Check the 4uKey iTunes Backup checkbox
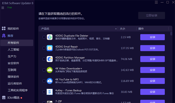Screen dimensions: 175x103 pyautogui.click(x=44, y=92)
